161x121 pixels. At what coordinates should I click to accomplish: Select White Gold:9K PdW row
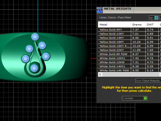pos(129,54)
